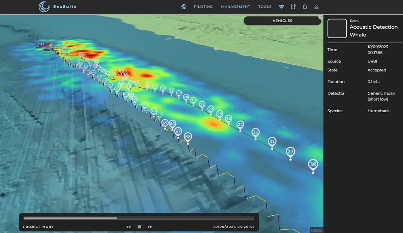Expand the VEHICLES panel
The height and width of the screenshot is (233, 403).
point(283,21)
